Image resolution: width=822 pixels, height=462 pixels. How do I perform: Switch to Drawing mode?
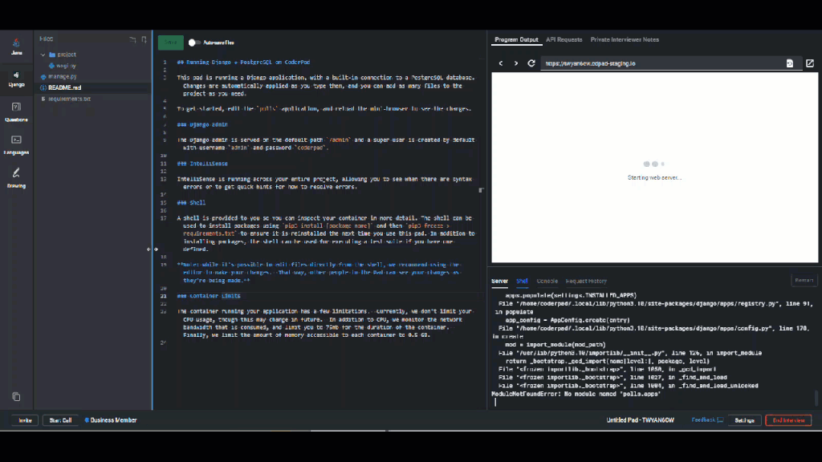click(16, 177)
